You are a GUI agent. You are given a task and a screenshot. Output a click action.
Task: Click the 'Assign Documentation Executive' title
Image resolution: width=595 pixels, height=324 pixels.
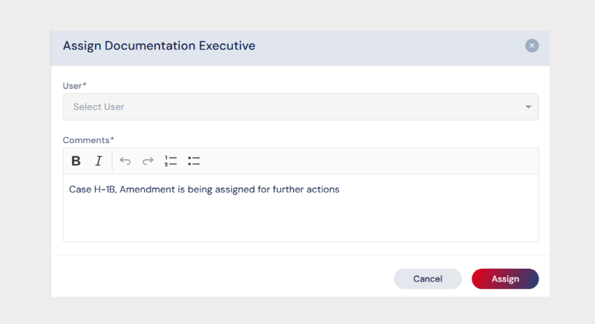pyautogui.click(x=159, y=46)
